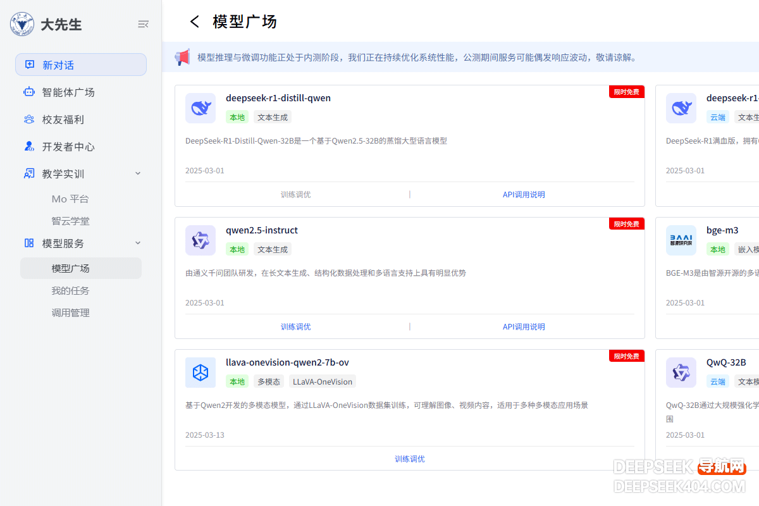The image size is (759, 506).
Task: Click the whale logo on the 云端 deepseek-r1 card
Action: point(681,108)
